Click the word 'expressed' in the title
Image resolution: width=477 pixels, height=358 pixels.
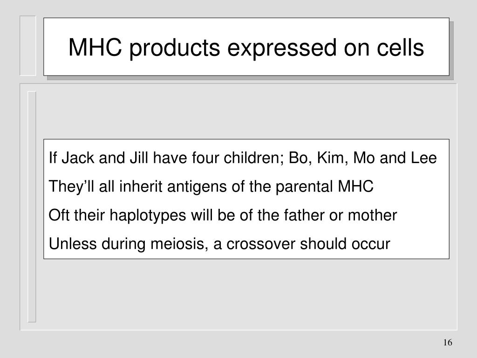pyautogui.click(x=282, y=48)
